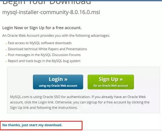Click the blue Login button
Viewport: 162px width, 131px height.
coord(58,82)
